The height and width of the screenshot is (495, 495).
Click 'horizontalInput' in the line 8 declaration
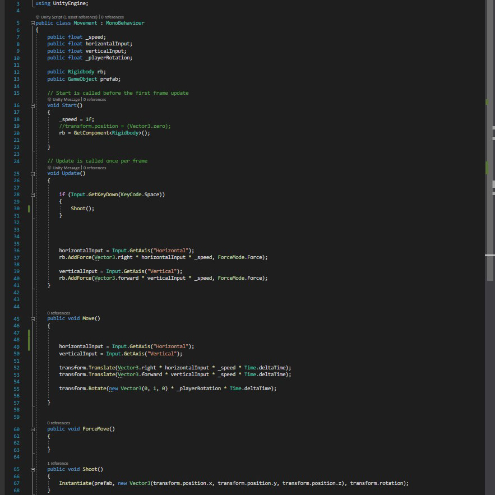tap(108, 44)
